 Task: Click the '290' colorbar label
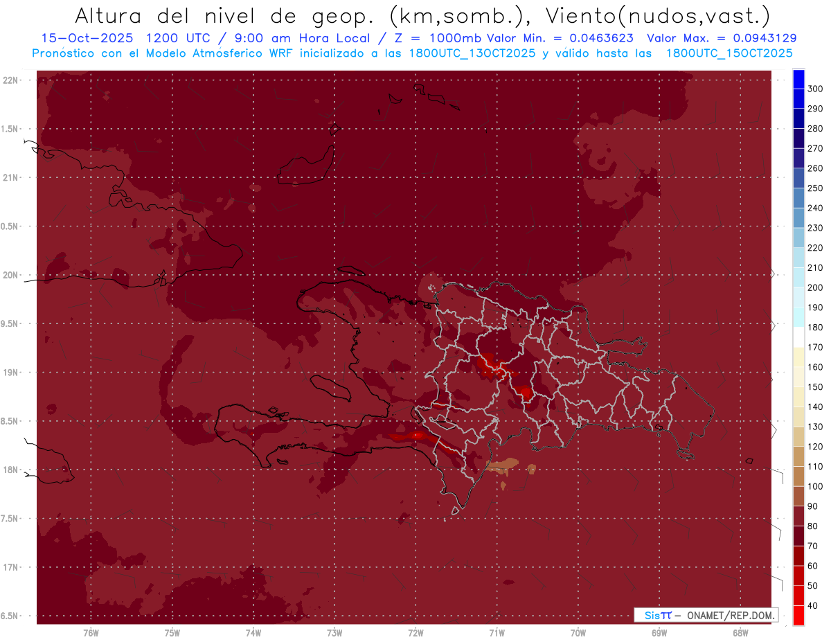click(815, 109)
